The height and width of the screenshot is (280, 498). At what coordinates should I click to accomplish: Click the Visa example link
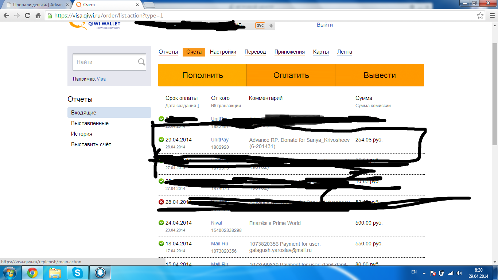coord(101,79)
